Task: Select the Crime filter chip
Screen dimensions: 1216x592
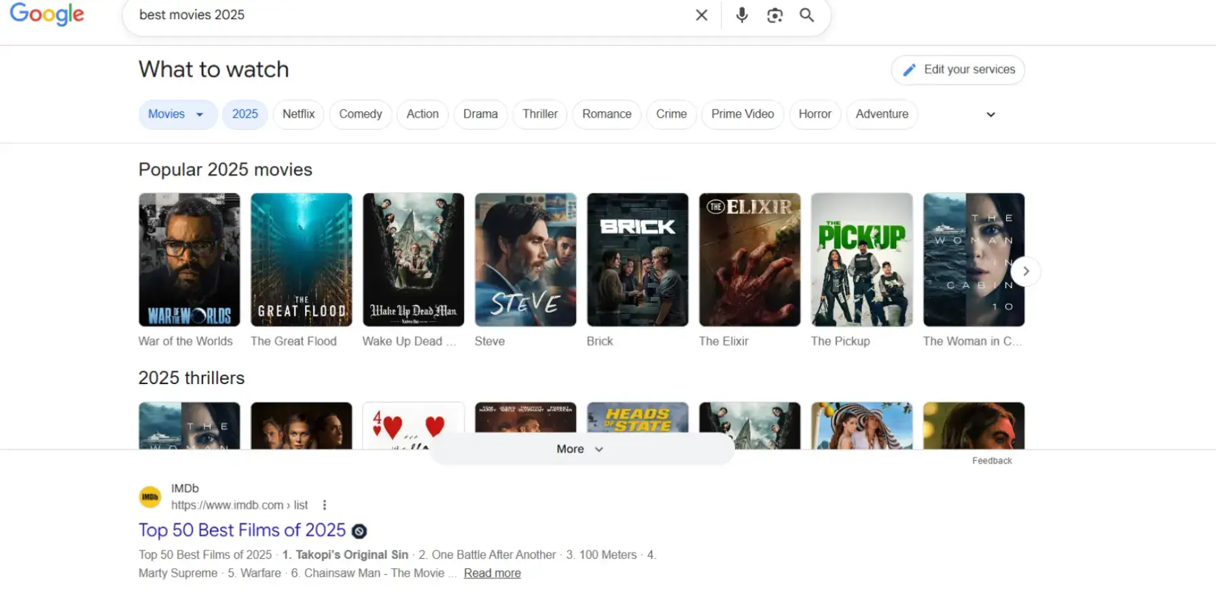Action: (671, 114)
